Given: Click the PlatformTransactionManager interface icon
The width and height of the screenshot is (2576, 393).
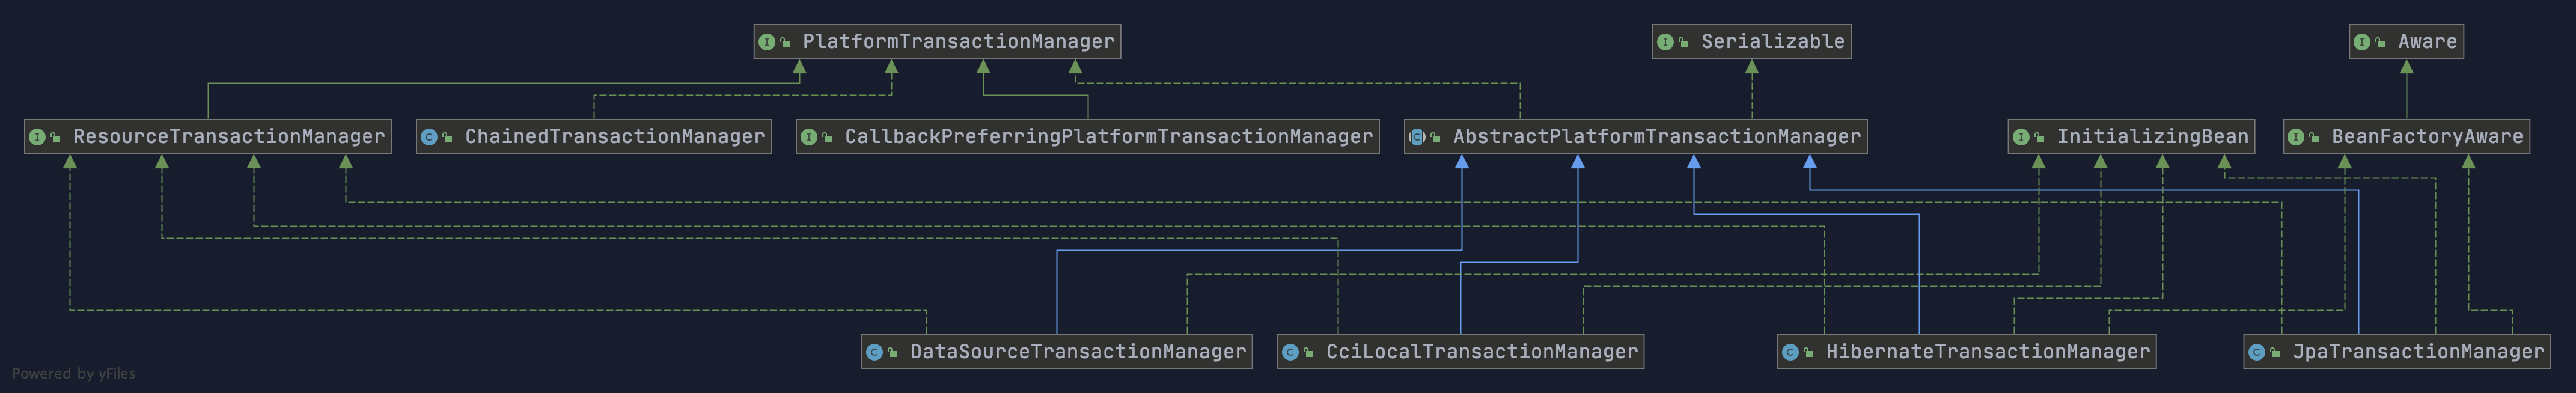Looking at the screenshot, I should tap(767, 42).
